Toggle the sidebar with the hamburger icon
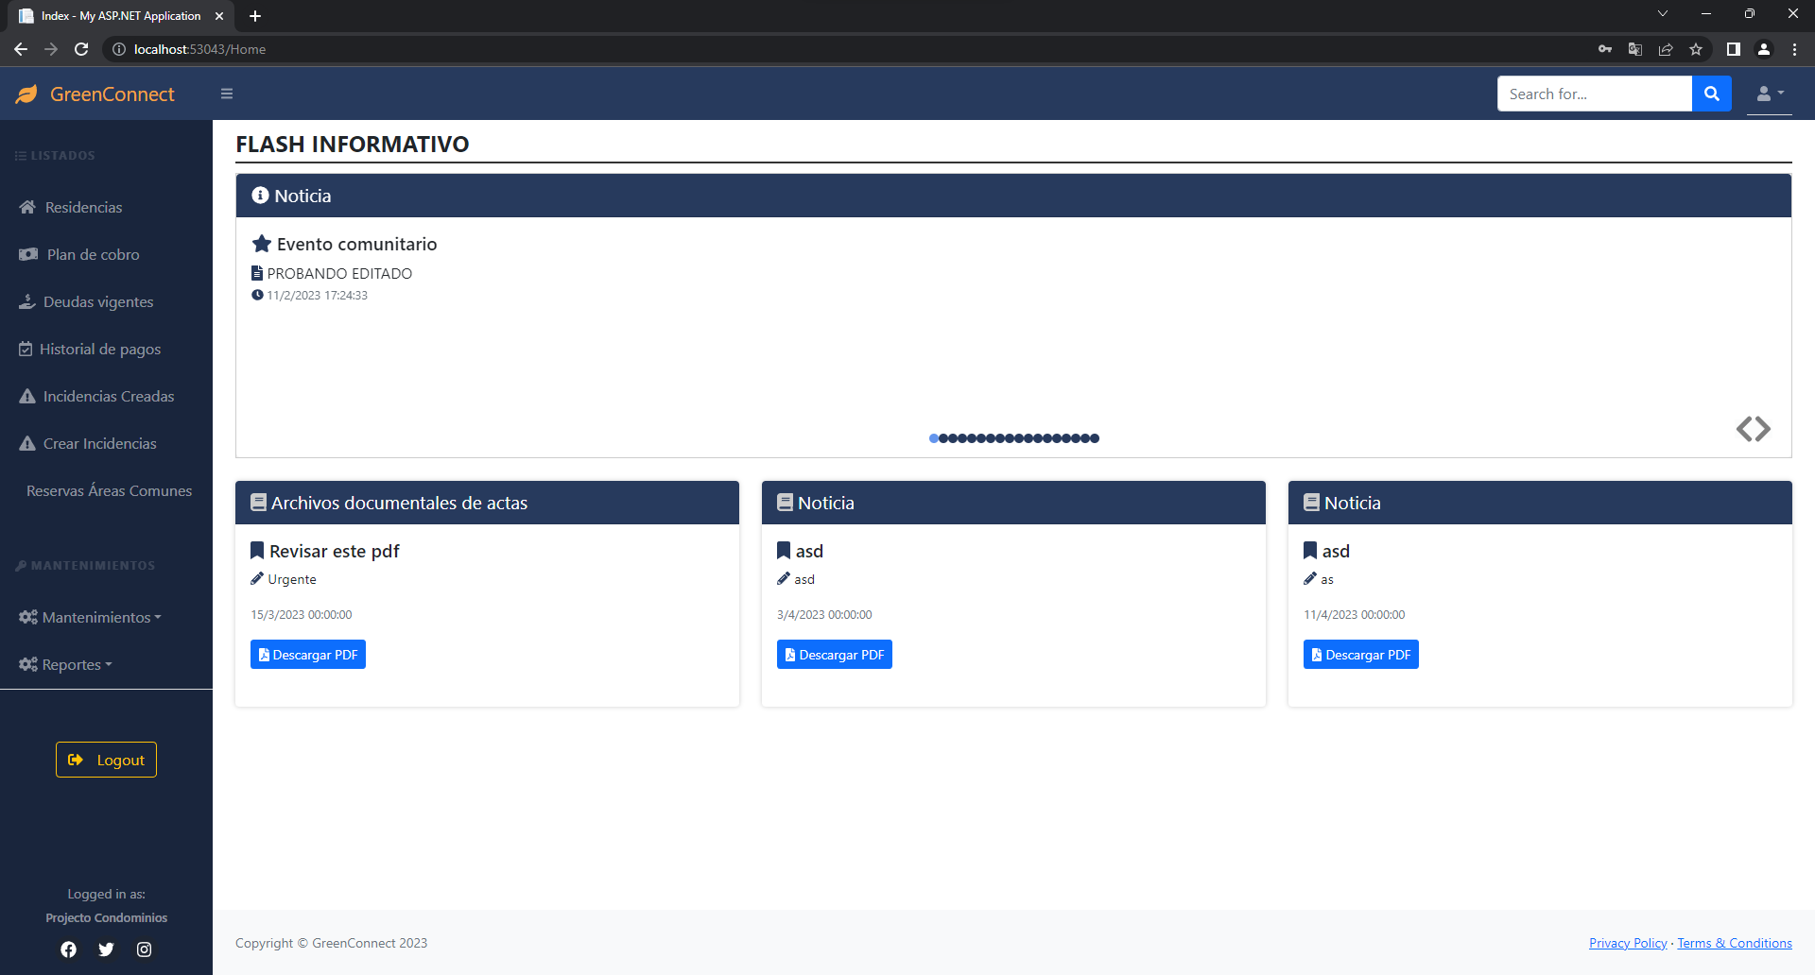The height and width of the screenshot is (975, 1815). (226, 94)
